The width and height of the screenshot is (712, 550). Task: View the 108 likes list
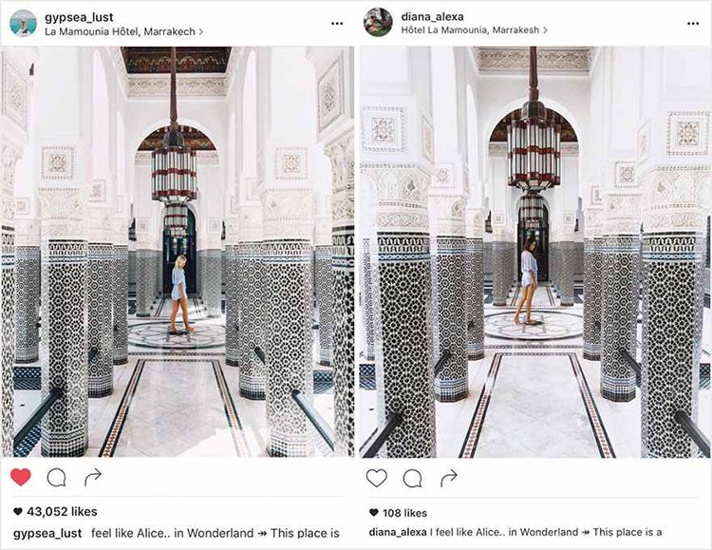398,513
